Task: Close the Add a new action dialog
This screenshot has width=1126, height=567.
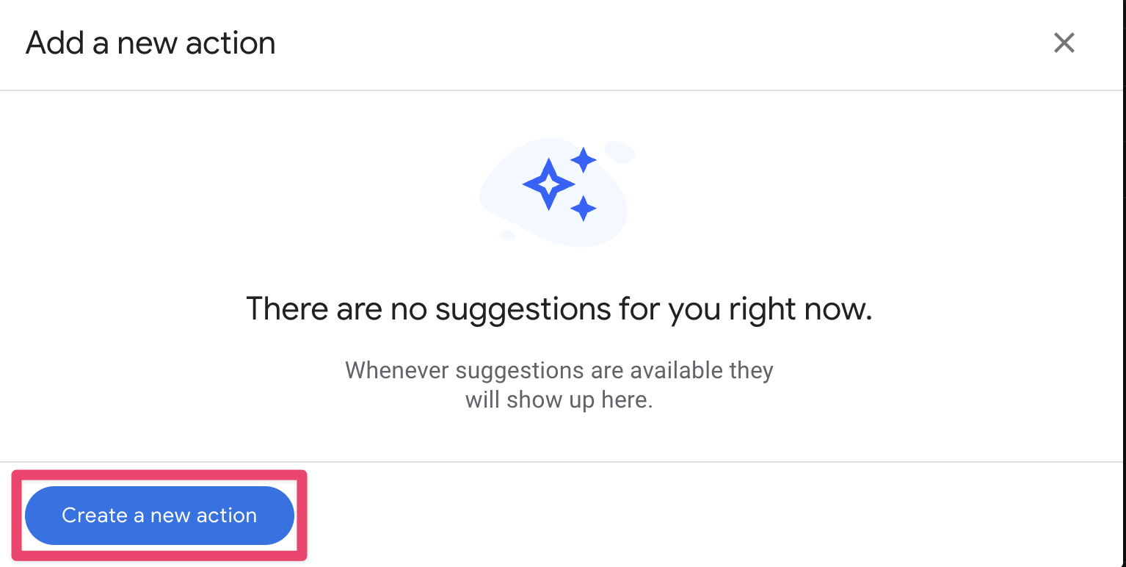Action: click(x=1064, y=43)
